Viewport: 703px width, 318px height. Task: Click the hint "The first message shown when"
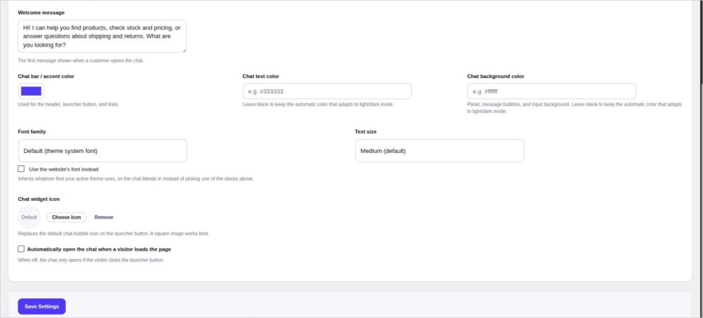tap(81, 60)
